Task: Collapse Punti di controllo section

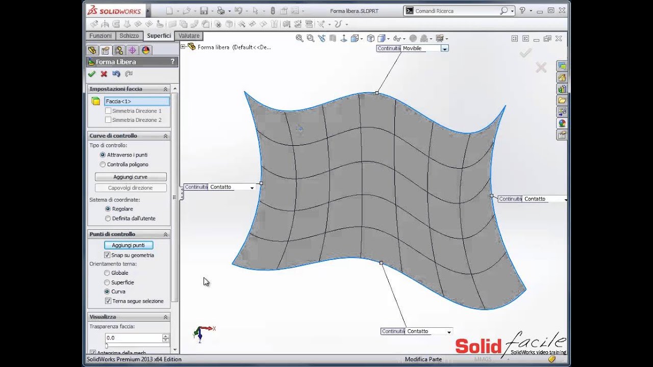Action: (165, 234)
